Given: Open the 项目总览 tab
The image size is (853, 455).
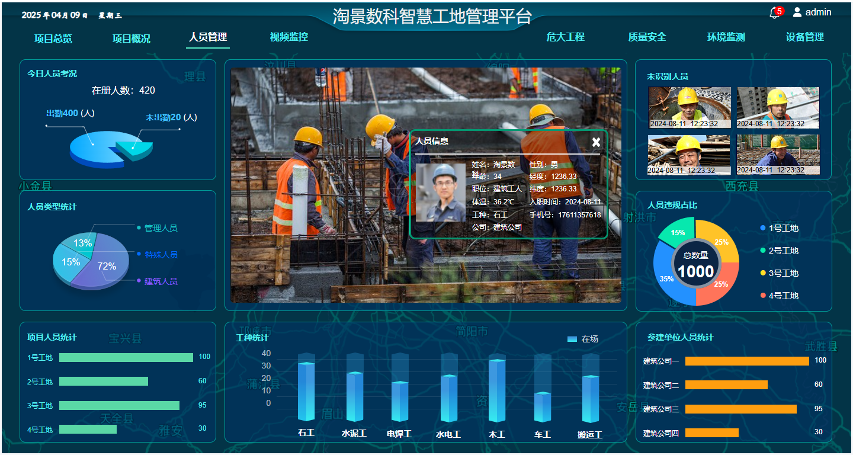Looking at the screenshot, I should click(x=53, y=39).
